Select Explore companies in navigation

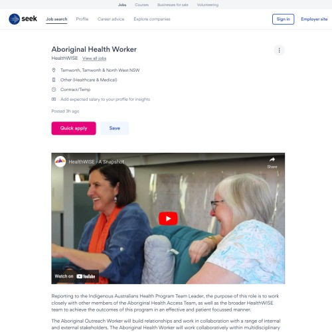pyautogui.click(x=152, y=19)
